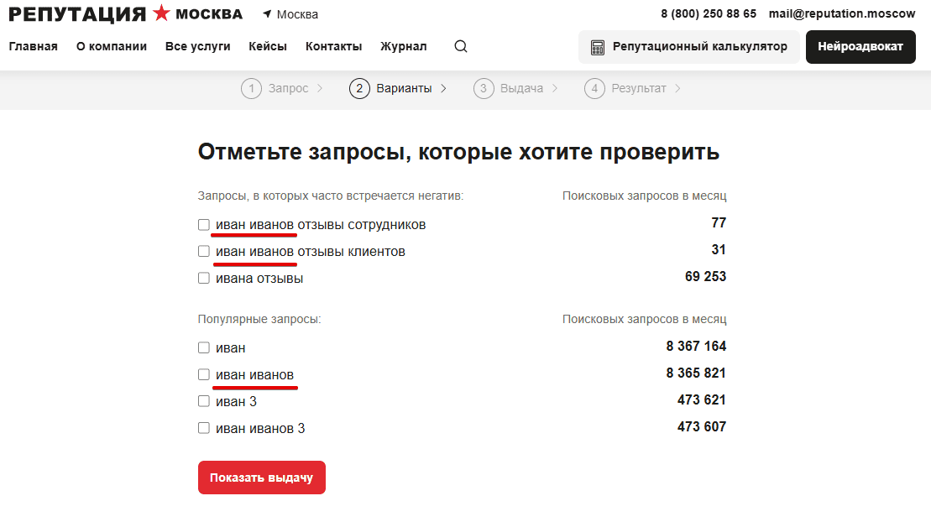
Task: Click the calculator icon in Репутационный калькулятор
Action: [x=598, y=48]
